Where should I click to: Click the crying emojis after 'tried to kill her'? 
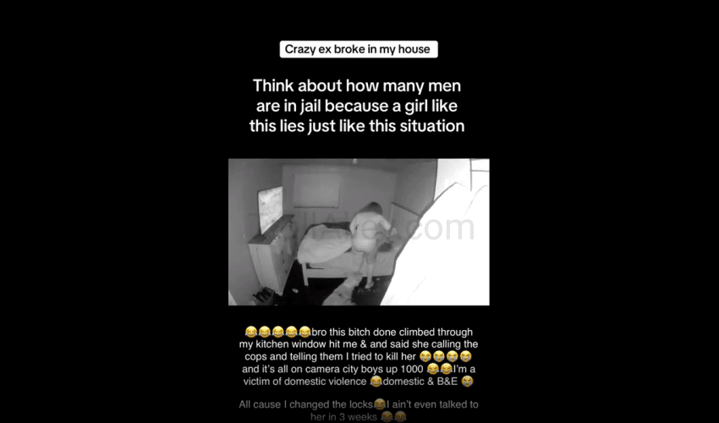pyautogui.click(x=446, y=356)
